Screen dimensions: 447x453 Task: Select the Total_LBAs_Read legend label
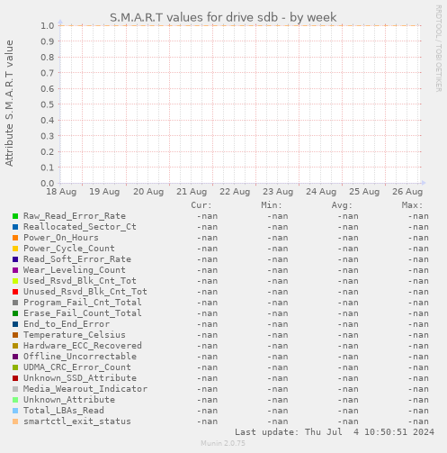(x=64, y=411)
